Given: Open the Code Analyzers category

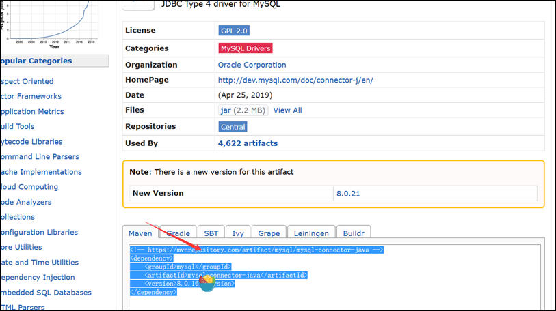Looking at the screenshot, I should [25, 202].
